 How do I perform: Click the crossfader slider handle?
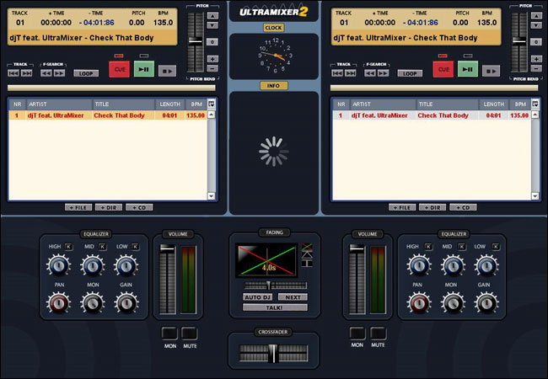pyautogui.click(x=272, y=354)
